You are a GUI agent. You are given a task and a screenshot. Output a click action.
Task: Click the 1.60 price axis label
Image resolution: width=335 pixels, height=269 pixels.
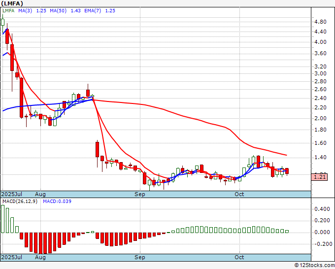pos(320,143)
